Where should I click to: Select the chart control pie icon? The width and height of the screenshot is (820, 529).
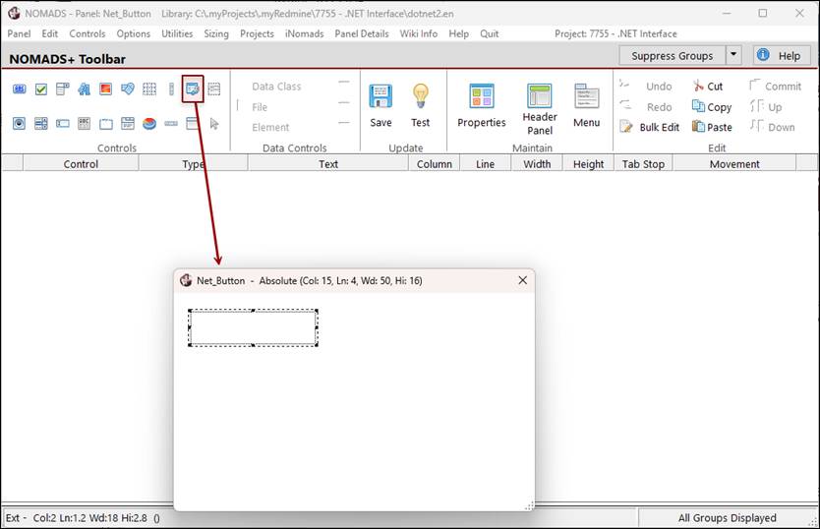click(x=149, y=124)
